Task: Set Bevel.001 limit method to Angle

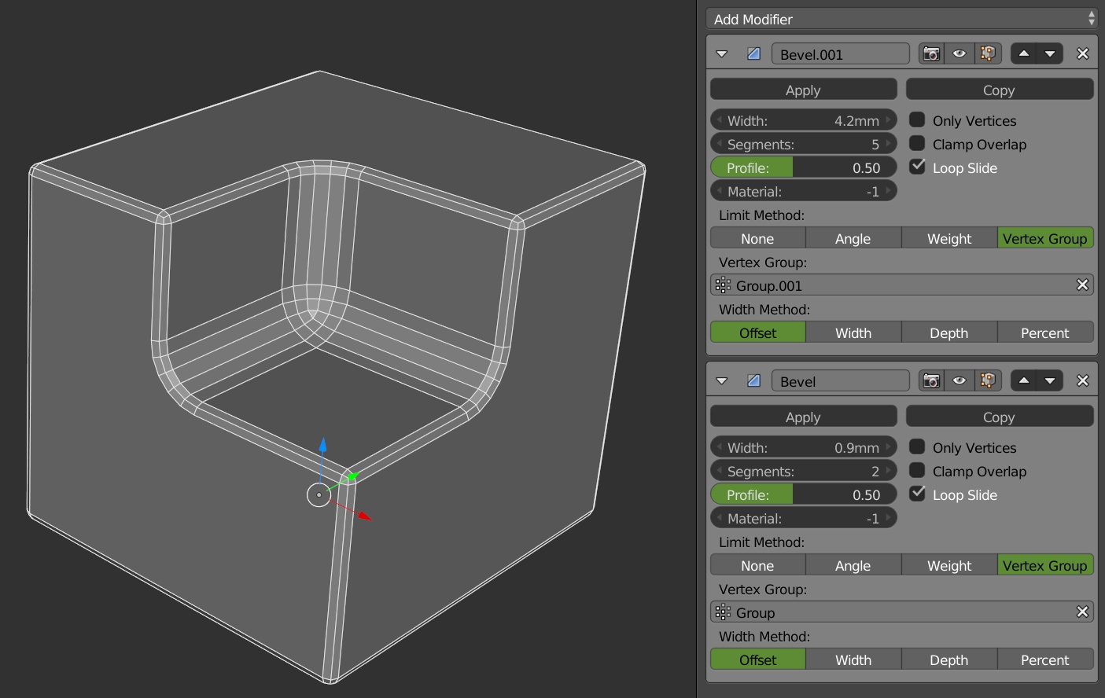Action: point(853,238)
